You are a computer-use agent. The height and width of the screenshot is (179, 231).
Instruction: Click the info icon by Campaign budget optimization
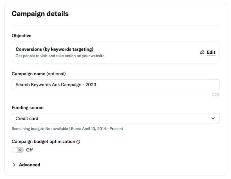coord(78,142)
